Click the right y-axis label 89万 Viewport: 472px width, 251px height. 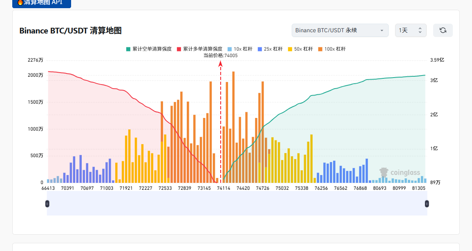(435, 183)
